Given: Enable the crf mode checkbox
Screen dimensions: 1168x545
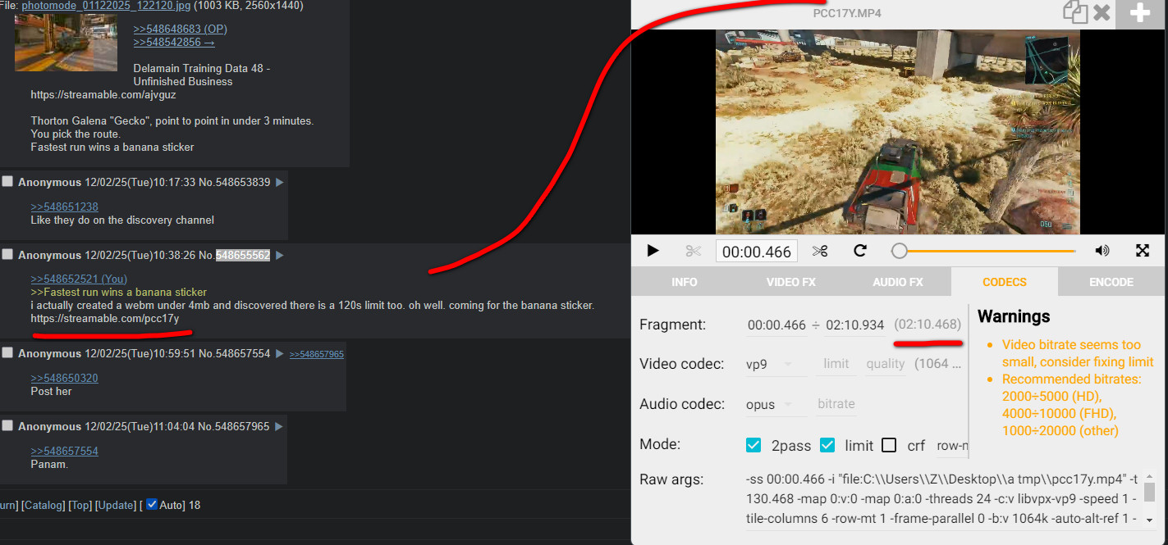Looking at the screenshot, I should pyautogui.click(x=889, y=445).
